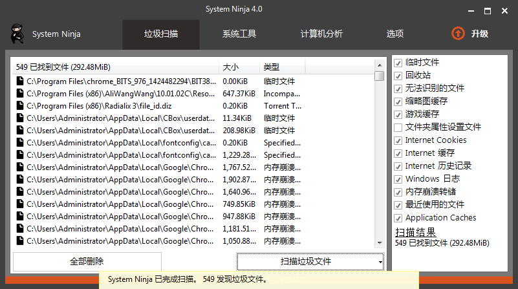The height and width of the screenshot is (289, 518).
Task: Click the 647.37KiB size cell
Action: [x=239, y=94]
